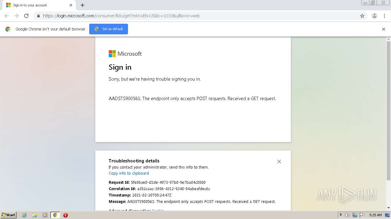Click the volume speaker tray icon
Screen dimensions: 391x219
[x=347, y=215]
